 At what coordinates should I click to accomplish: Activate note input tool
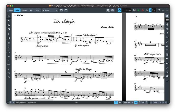coord(9,25)
